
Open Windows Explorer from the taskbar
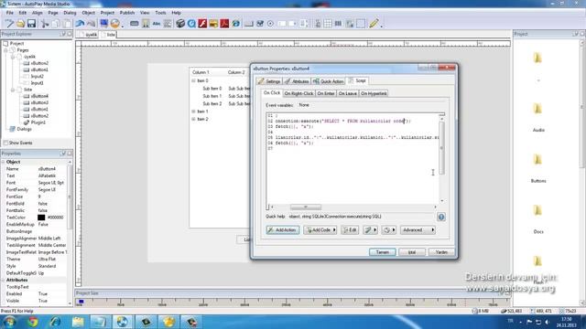pyautogui.click(x=78, y=322)
